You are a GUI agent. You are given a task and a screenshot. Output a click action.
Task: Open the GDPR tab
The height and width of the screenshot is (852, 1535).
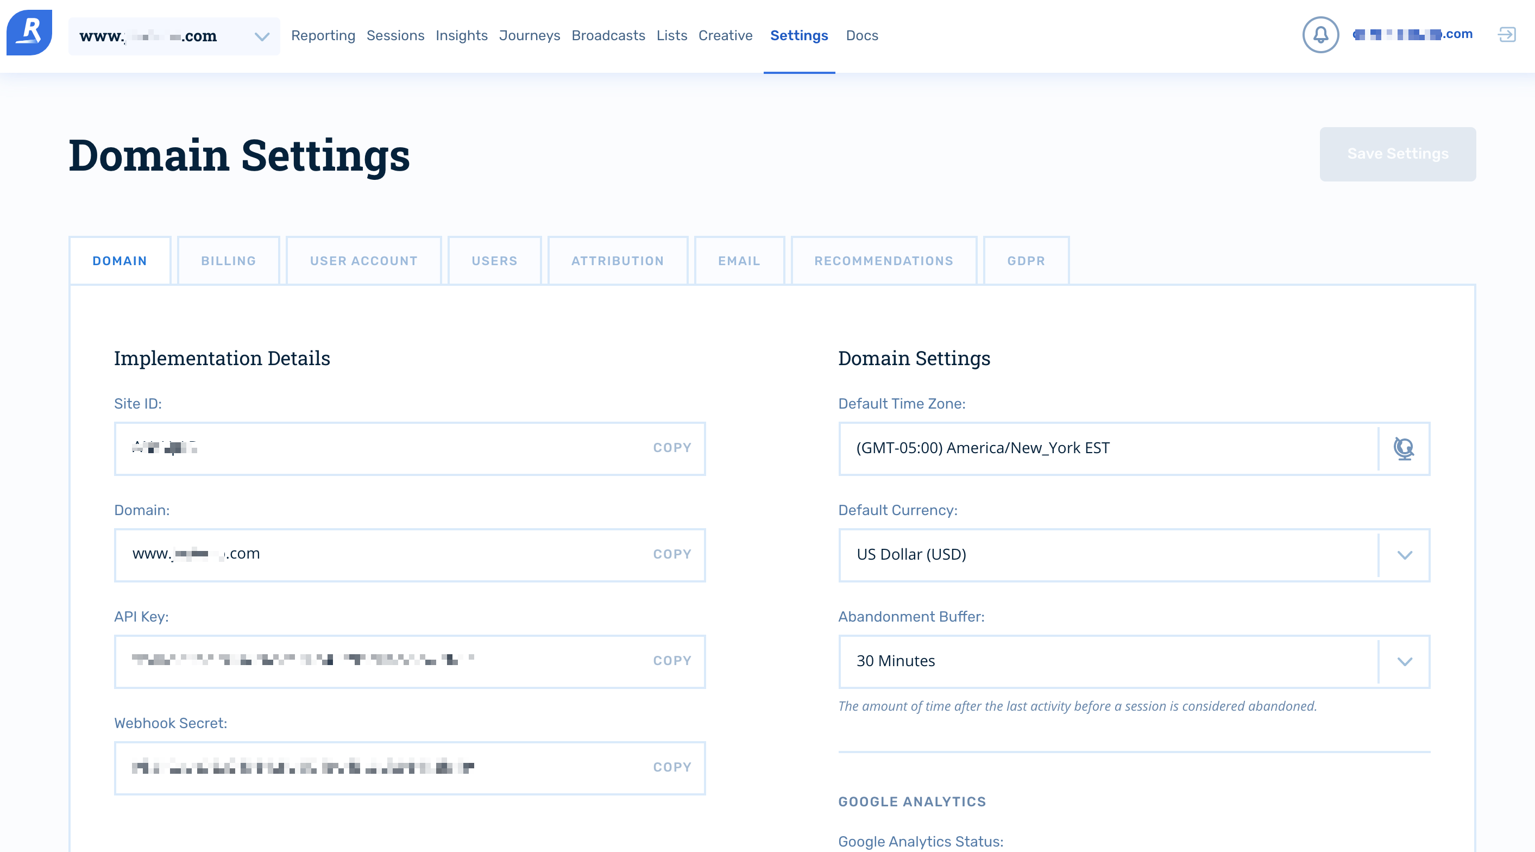1026,261
